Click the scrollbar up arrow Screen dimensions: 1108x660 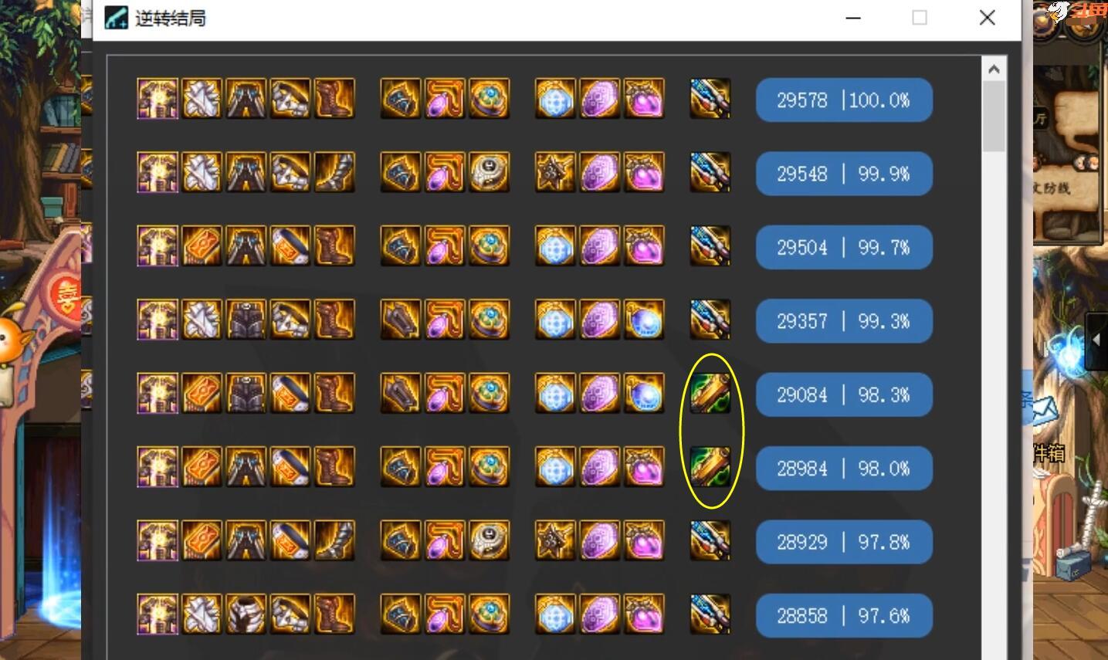[x=994, y=69]
